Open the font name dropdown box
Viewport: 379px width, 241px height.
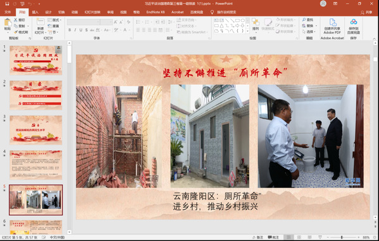pos(84,22)
